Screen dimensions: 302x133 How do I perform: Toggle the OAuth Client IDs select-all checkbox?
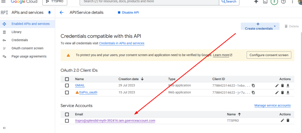pyautogui.click(x=67, y=79)
